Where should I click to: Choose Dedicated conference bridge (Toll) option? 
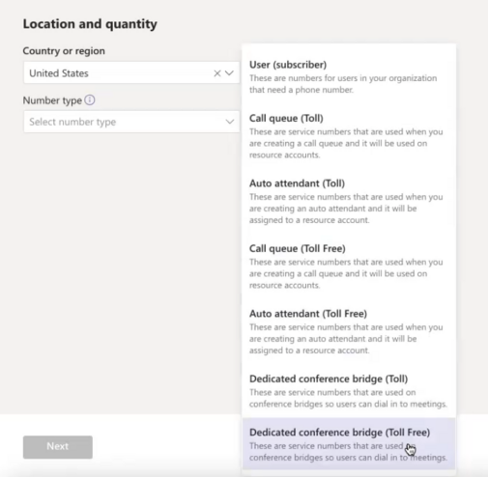point(349,391)
